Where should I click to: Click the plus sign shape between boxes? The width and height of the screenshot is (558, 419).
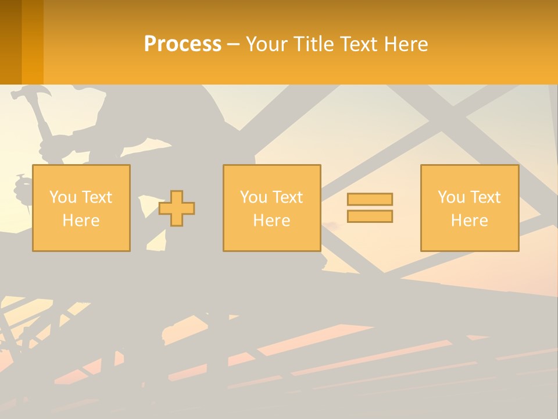click(x=177, y=208)
